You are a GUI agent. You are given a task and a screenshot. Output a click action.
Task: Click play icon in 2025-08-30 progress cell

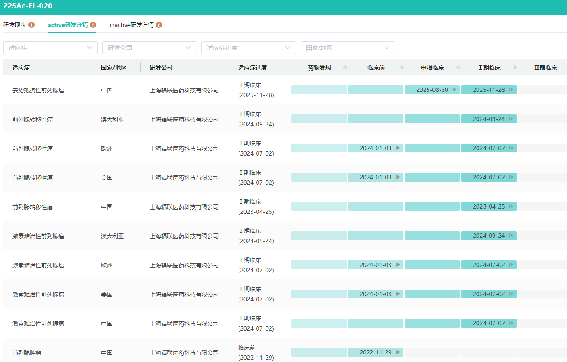pos(454,90)
